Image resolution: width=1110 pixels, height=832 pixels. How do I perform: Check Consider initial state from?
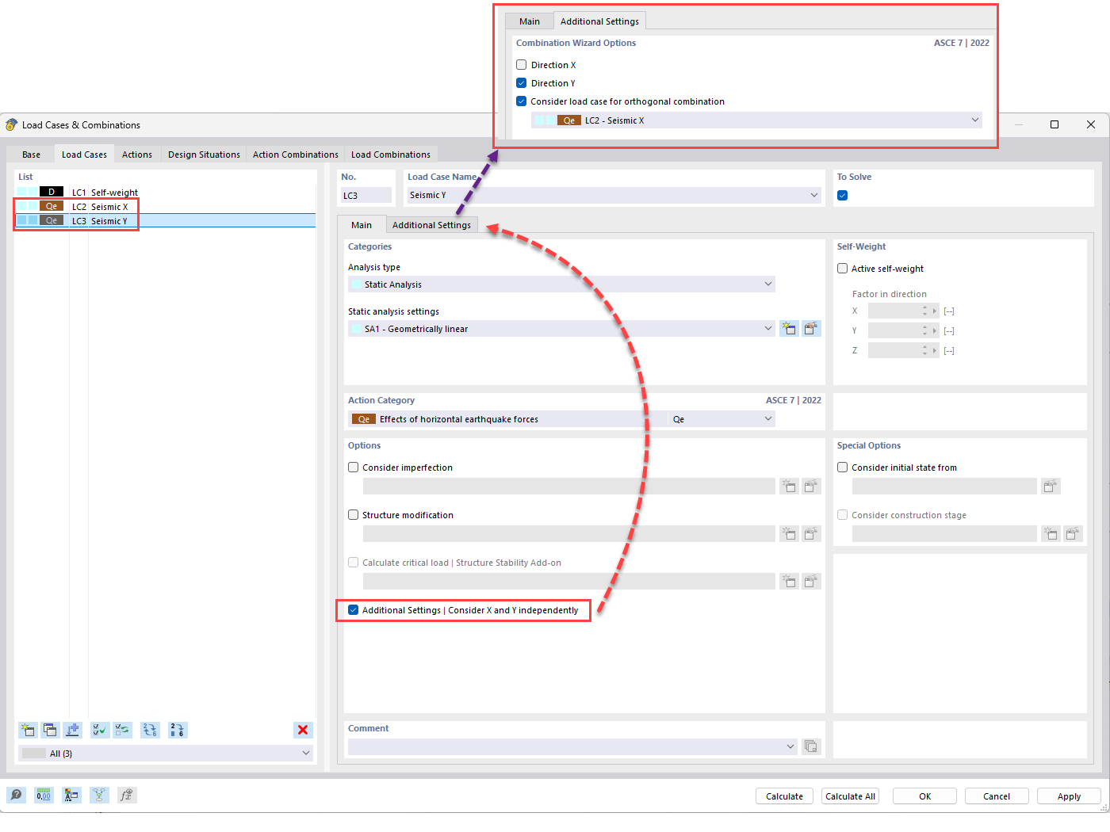[x=843, y=468]
